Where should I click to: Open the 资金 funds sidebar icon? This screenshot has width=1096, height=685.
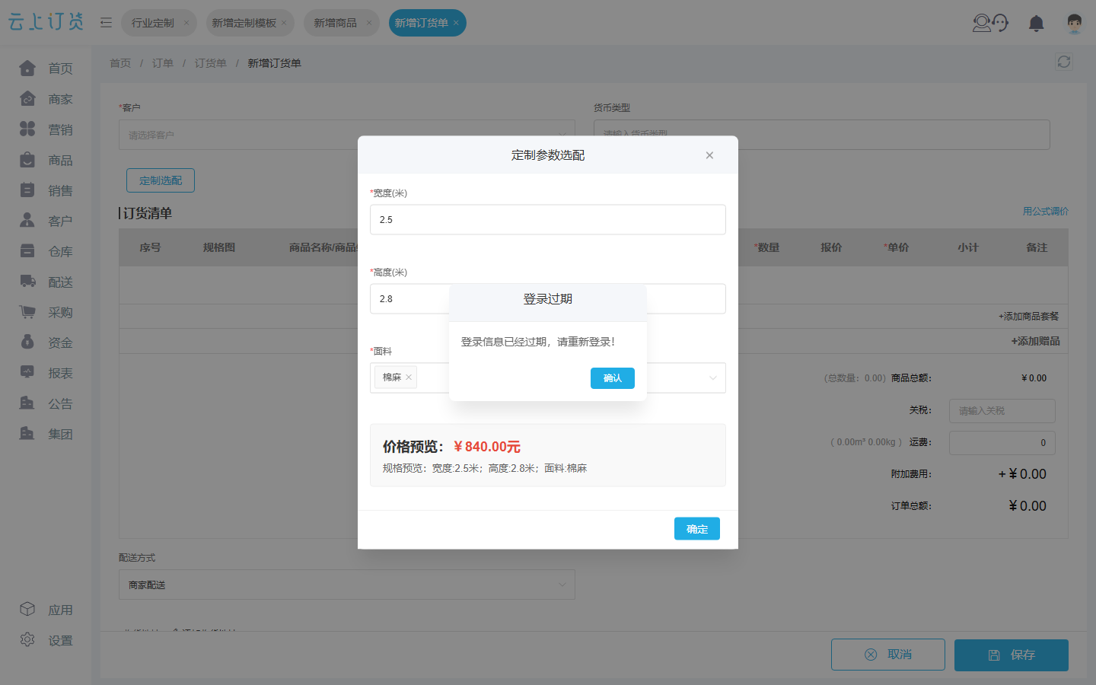pyautogui.click(x=27, y=342)
